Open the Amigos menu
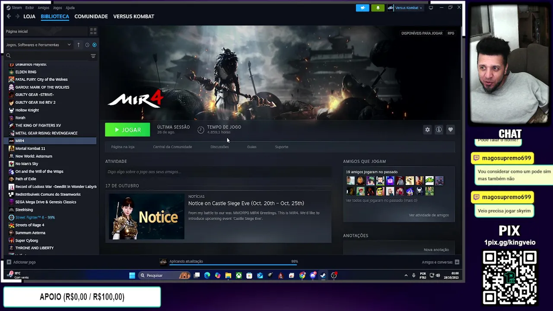The image size is (553, 311). click(43, 8)
